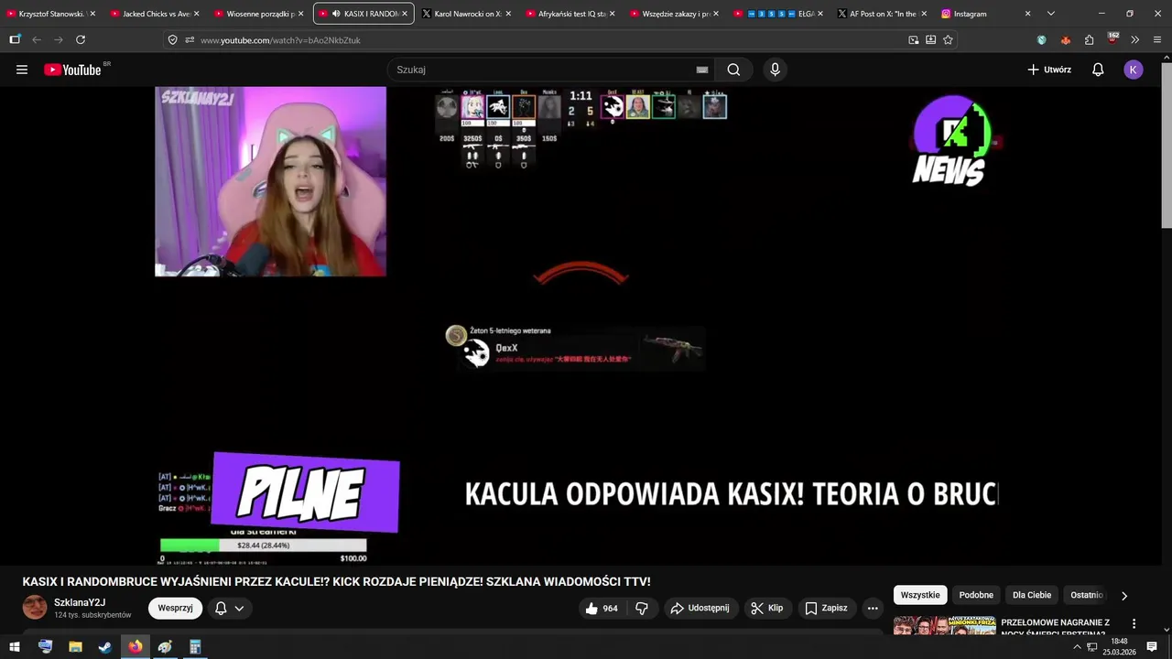The height and width of the screenshot is (659, 1172).
Task: Switch to Afrykański test IQ tab
Action: coord(570,14)
